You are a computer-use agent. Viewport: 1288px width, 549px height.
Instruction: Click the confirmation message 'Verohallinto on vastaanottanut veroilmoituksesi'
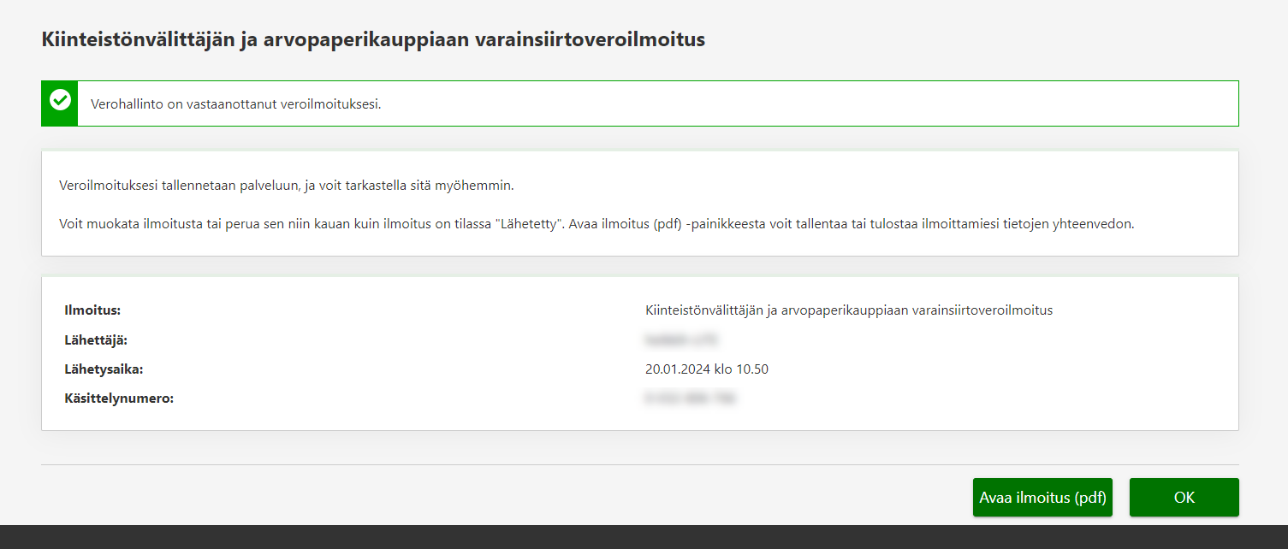(235, 104)
